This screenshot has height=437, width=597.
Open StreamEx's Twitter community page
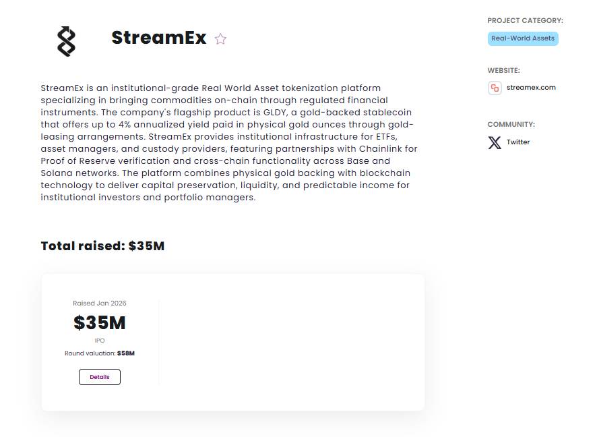(x=517, y=142)
